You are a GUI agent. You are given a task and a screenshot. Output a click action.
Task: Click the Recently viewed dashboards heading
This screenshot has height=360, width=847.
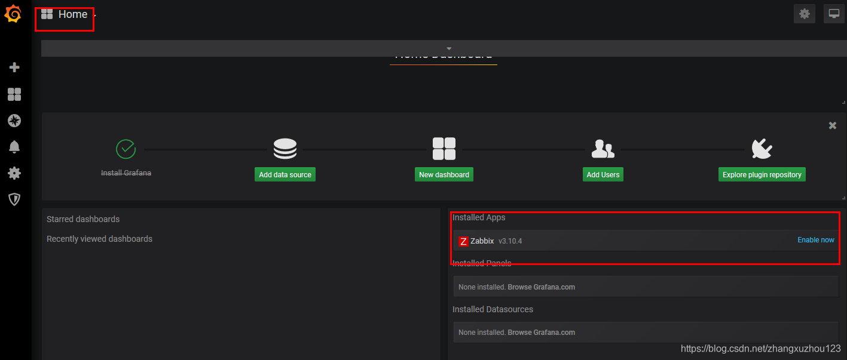pos(99,239)
